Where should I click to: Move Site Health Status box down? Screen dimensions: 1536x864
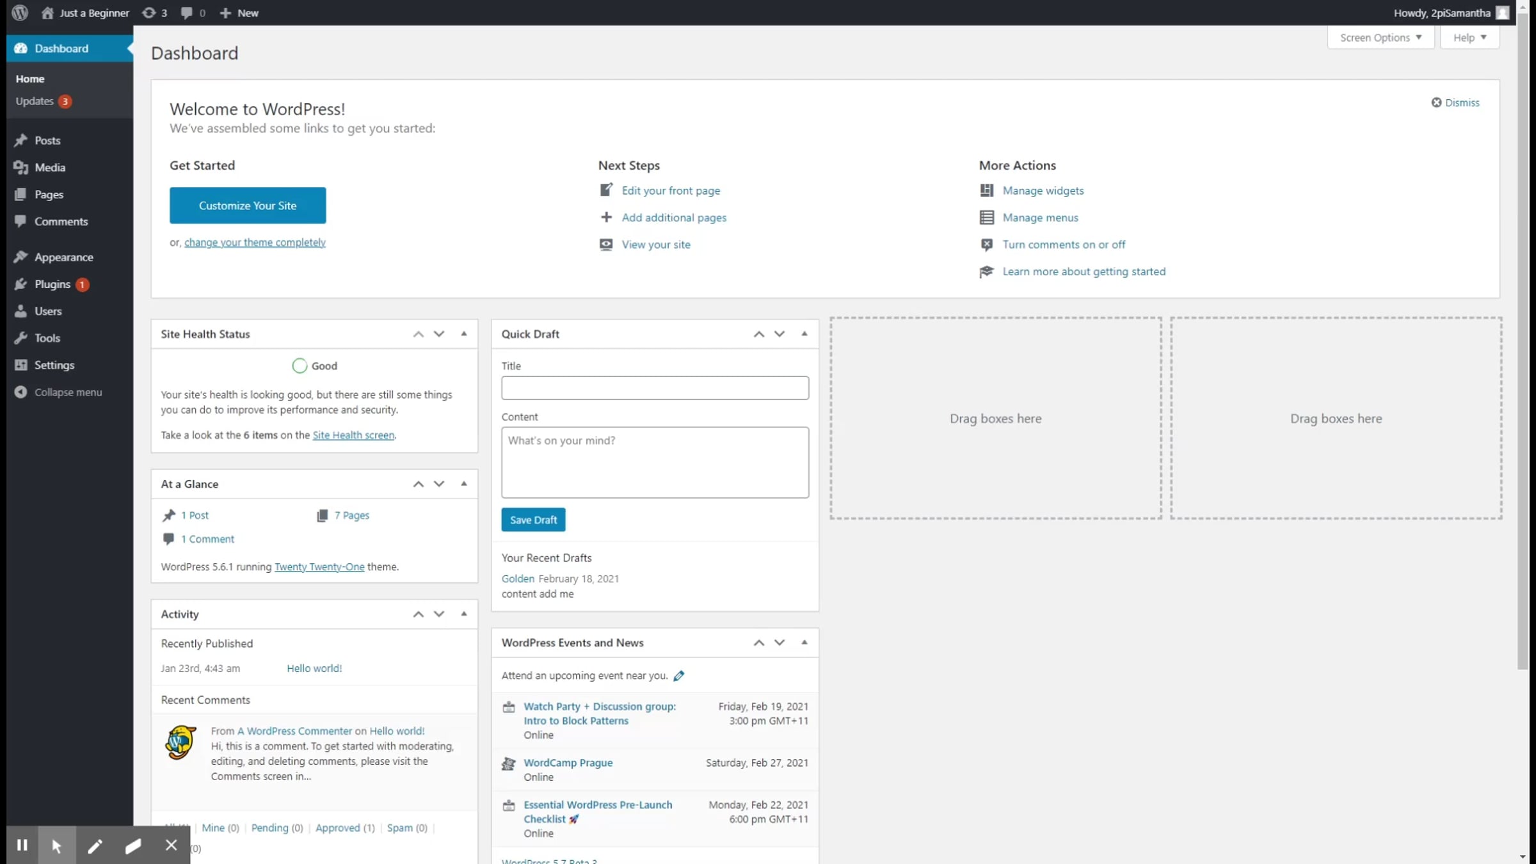click(439, 334)
